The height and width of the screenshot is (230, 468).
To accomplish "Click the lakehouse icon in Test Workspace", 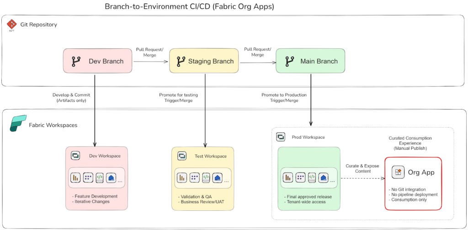I will [x=217, y=178].
